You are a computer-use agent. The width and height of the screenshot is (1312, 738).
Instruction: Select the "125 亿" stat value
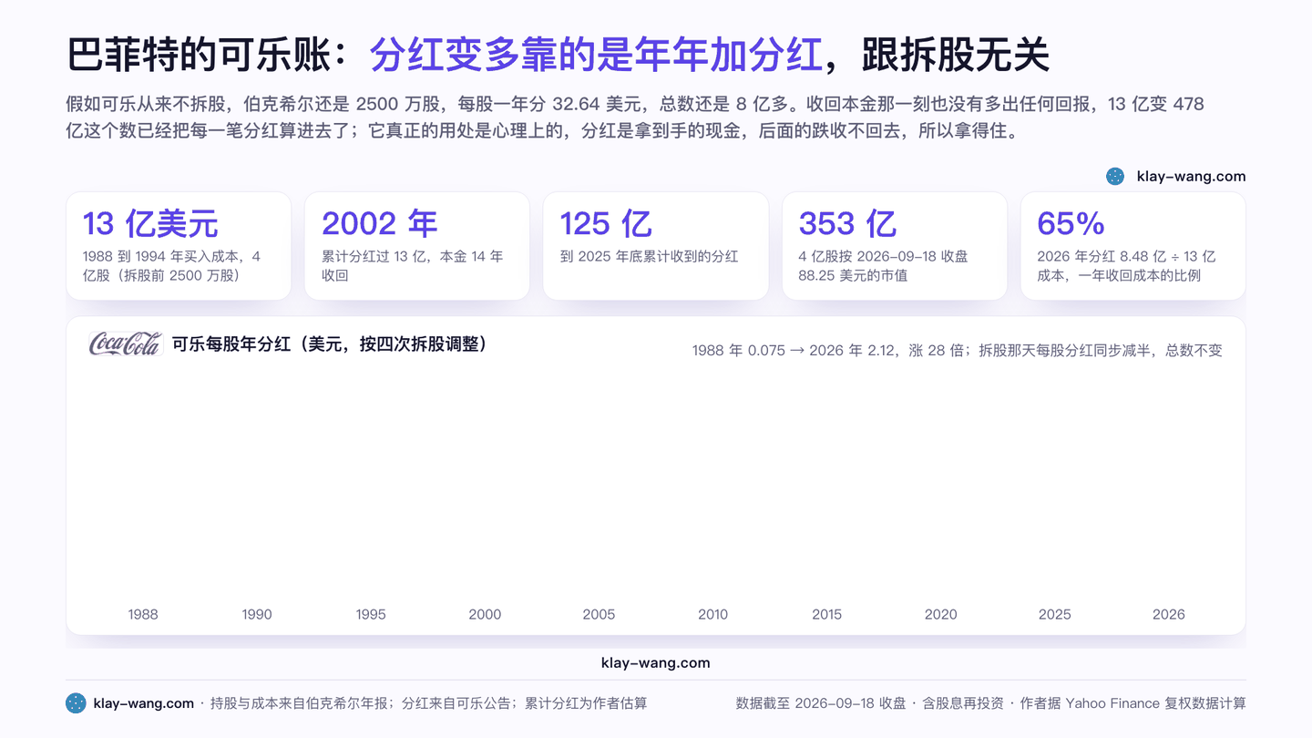click(x=606, y=224)
